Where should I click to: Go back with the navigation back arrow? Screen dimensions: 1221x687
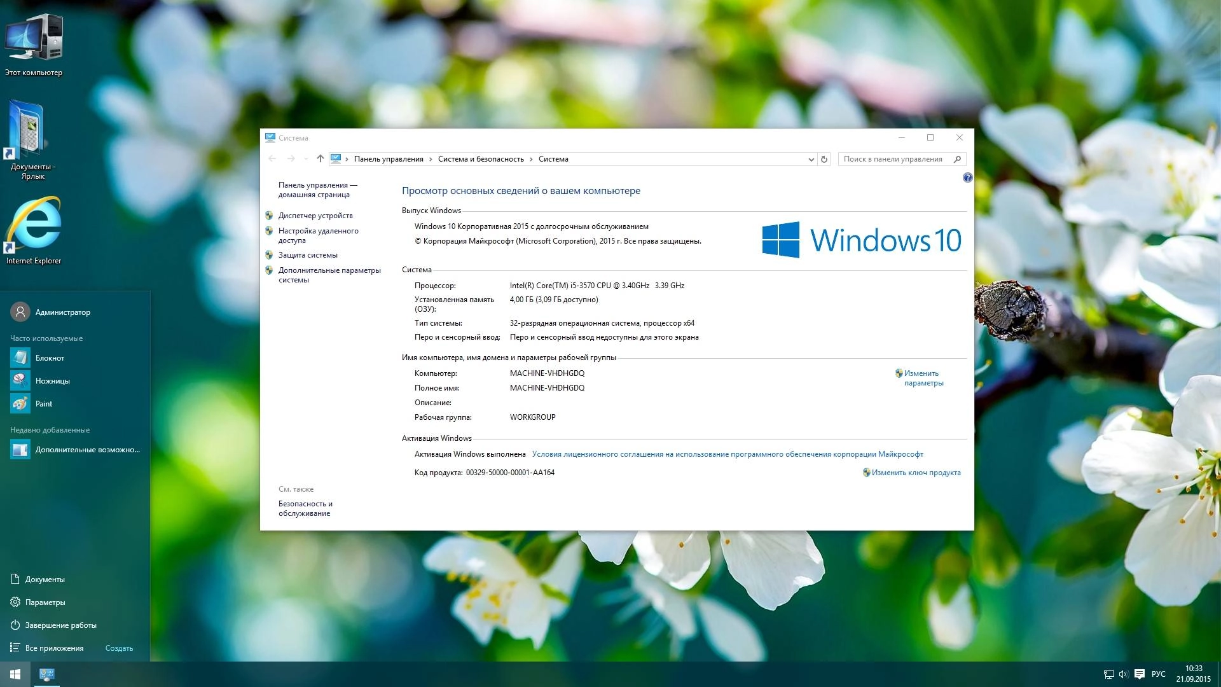click(272, 159)
